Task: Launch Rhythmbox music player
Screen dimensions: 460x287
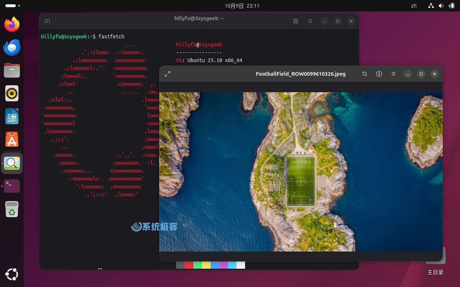Action: (x=12, y=93)
